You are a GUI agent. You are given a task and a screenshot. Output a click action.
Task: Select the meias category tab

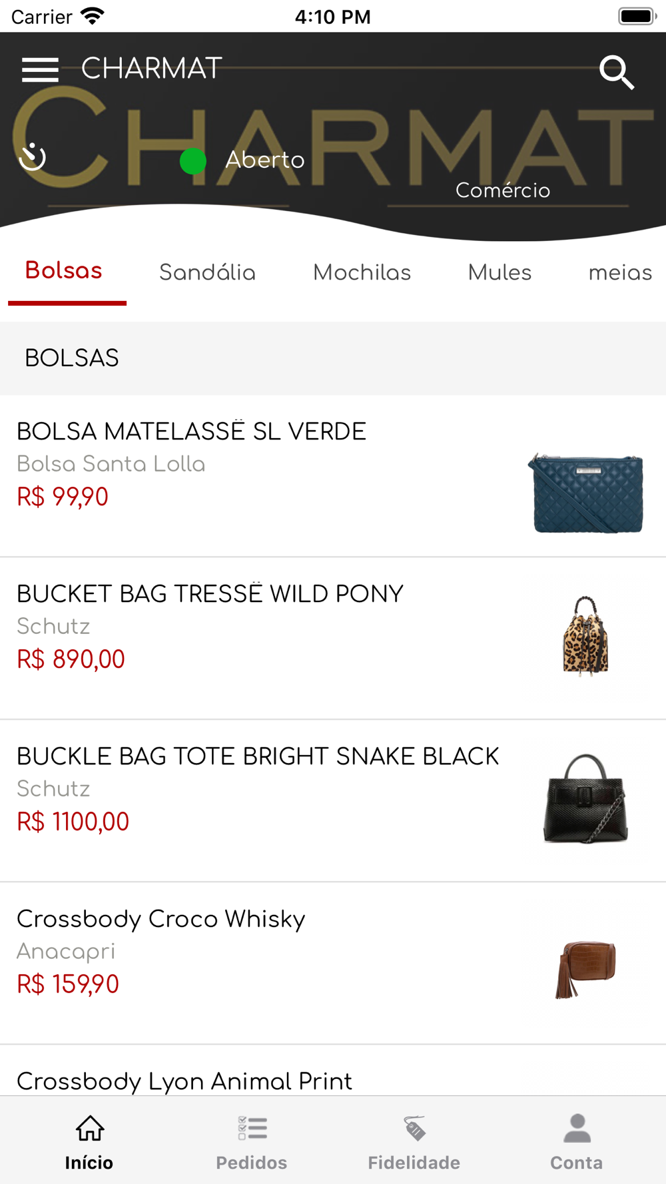tap(620, 272)
